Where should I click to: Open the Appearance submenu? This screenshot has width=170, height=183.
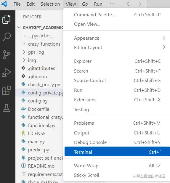pos(117,38)
